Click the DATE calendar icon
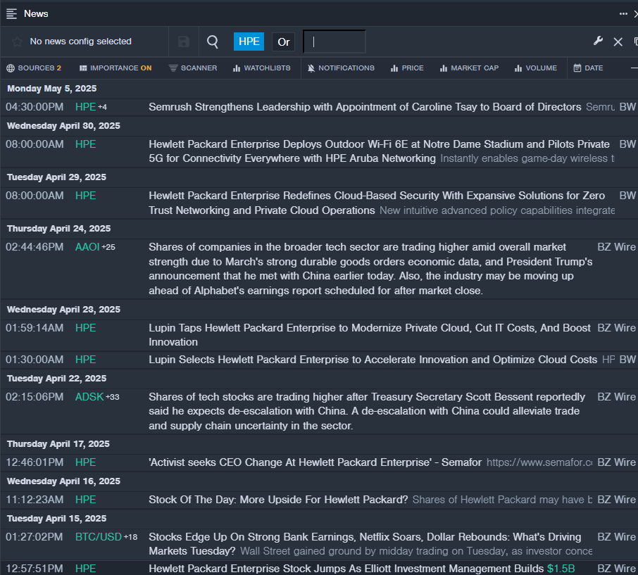The image size is (638, 575). click(577, 68)
